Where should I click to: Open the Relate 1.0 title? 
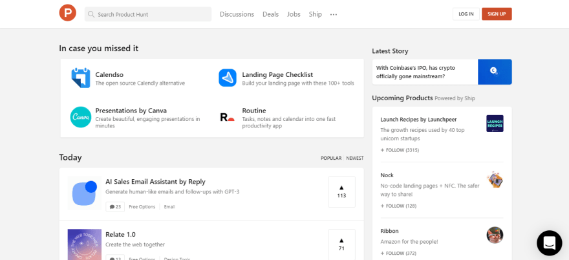[x=120, y=235]
